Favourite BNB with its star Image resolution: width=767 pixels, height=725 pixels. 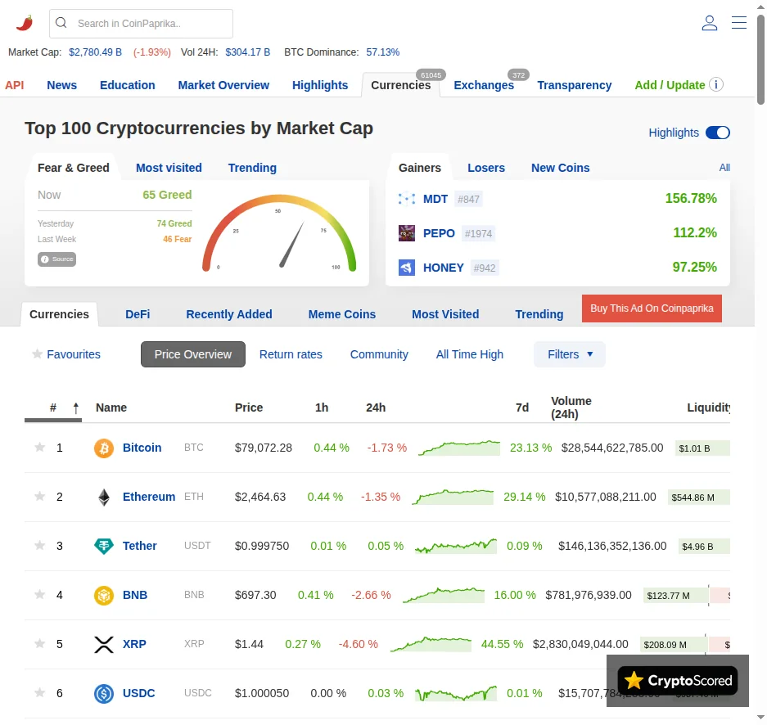[39, 594]
